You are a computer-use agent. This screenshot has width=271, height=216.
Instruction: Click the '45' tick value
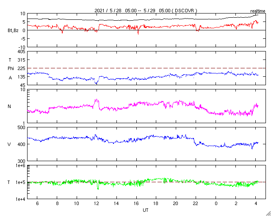pos(22,85)
